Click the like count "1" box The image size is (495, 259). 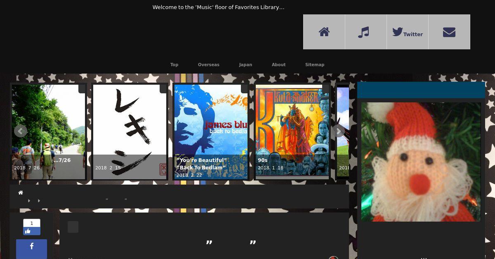coord(32,223)
